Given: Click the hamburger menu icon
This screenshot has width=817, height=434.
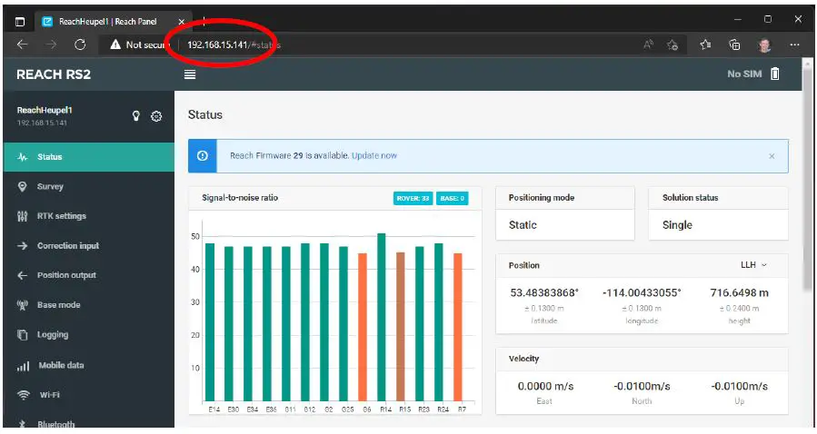Looking at the screenshot, I should point(190,74).
